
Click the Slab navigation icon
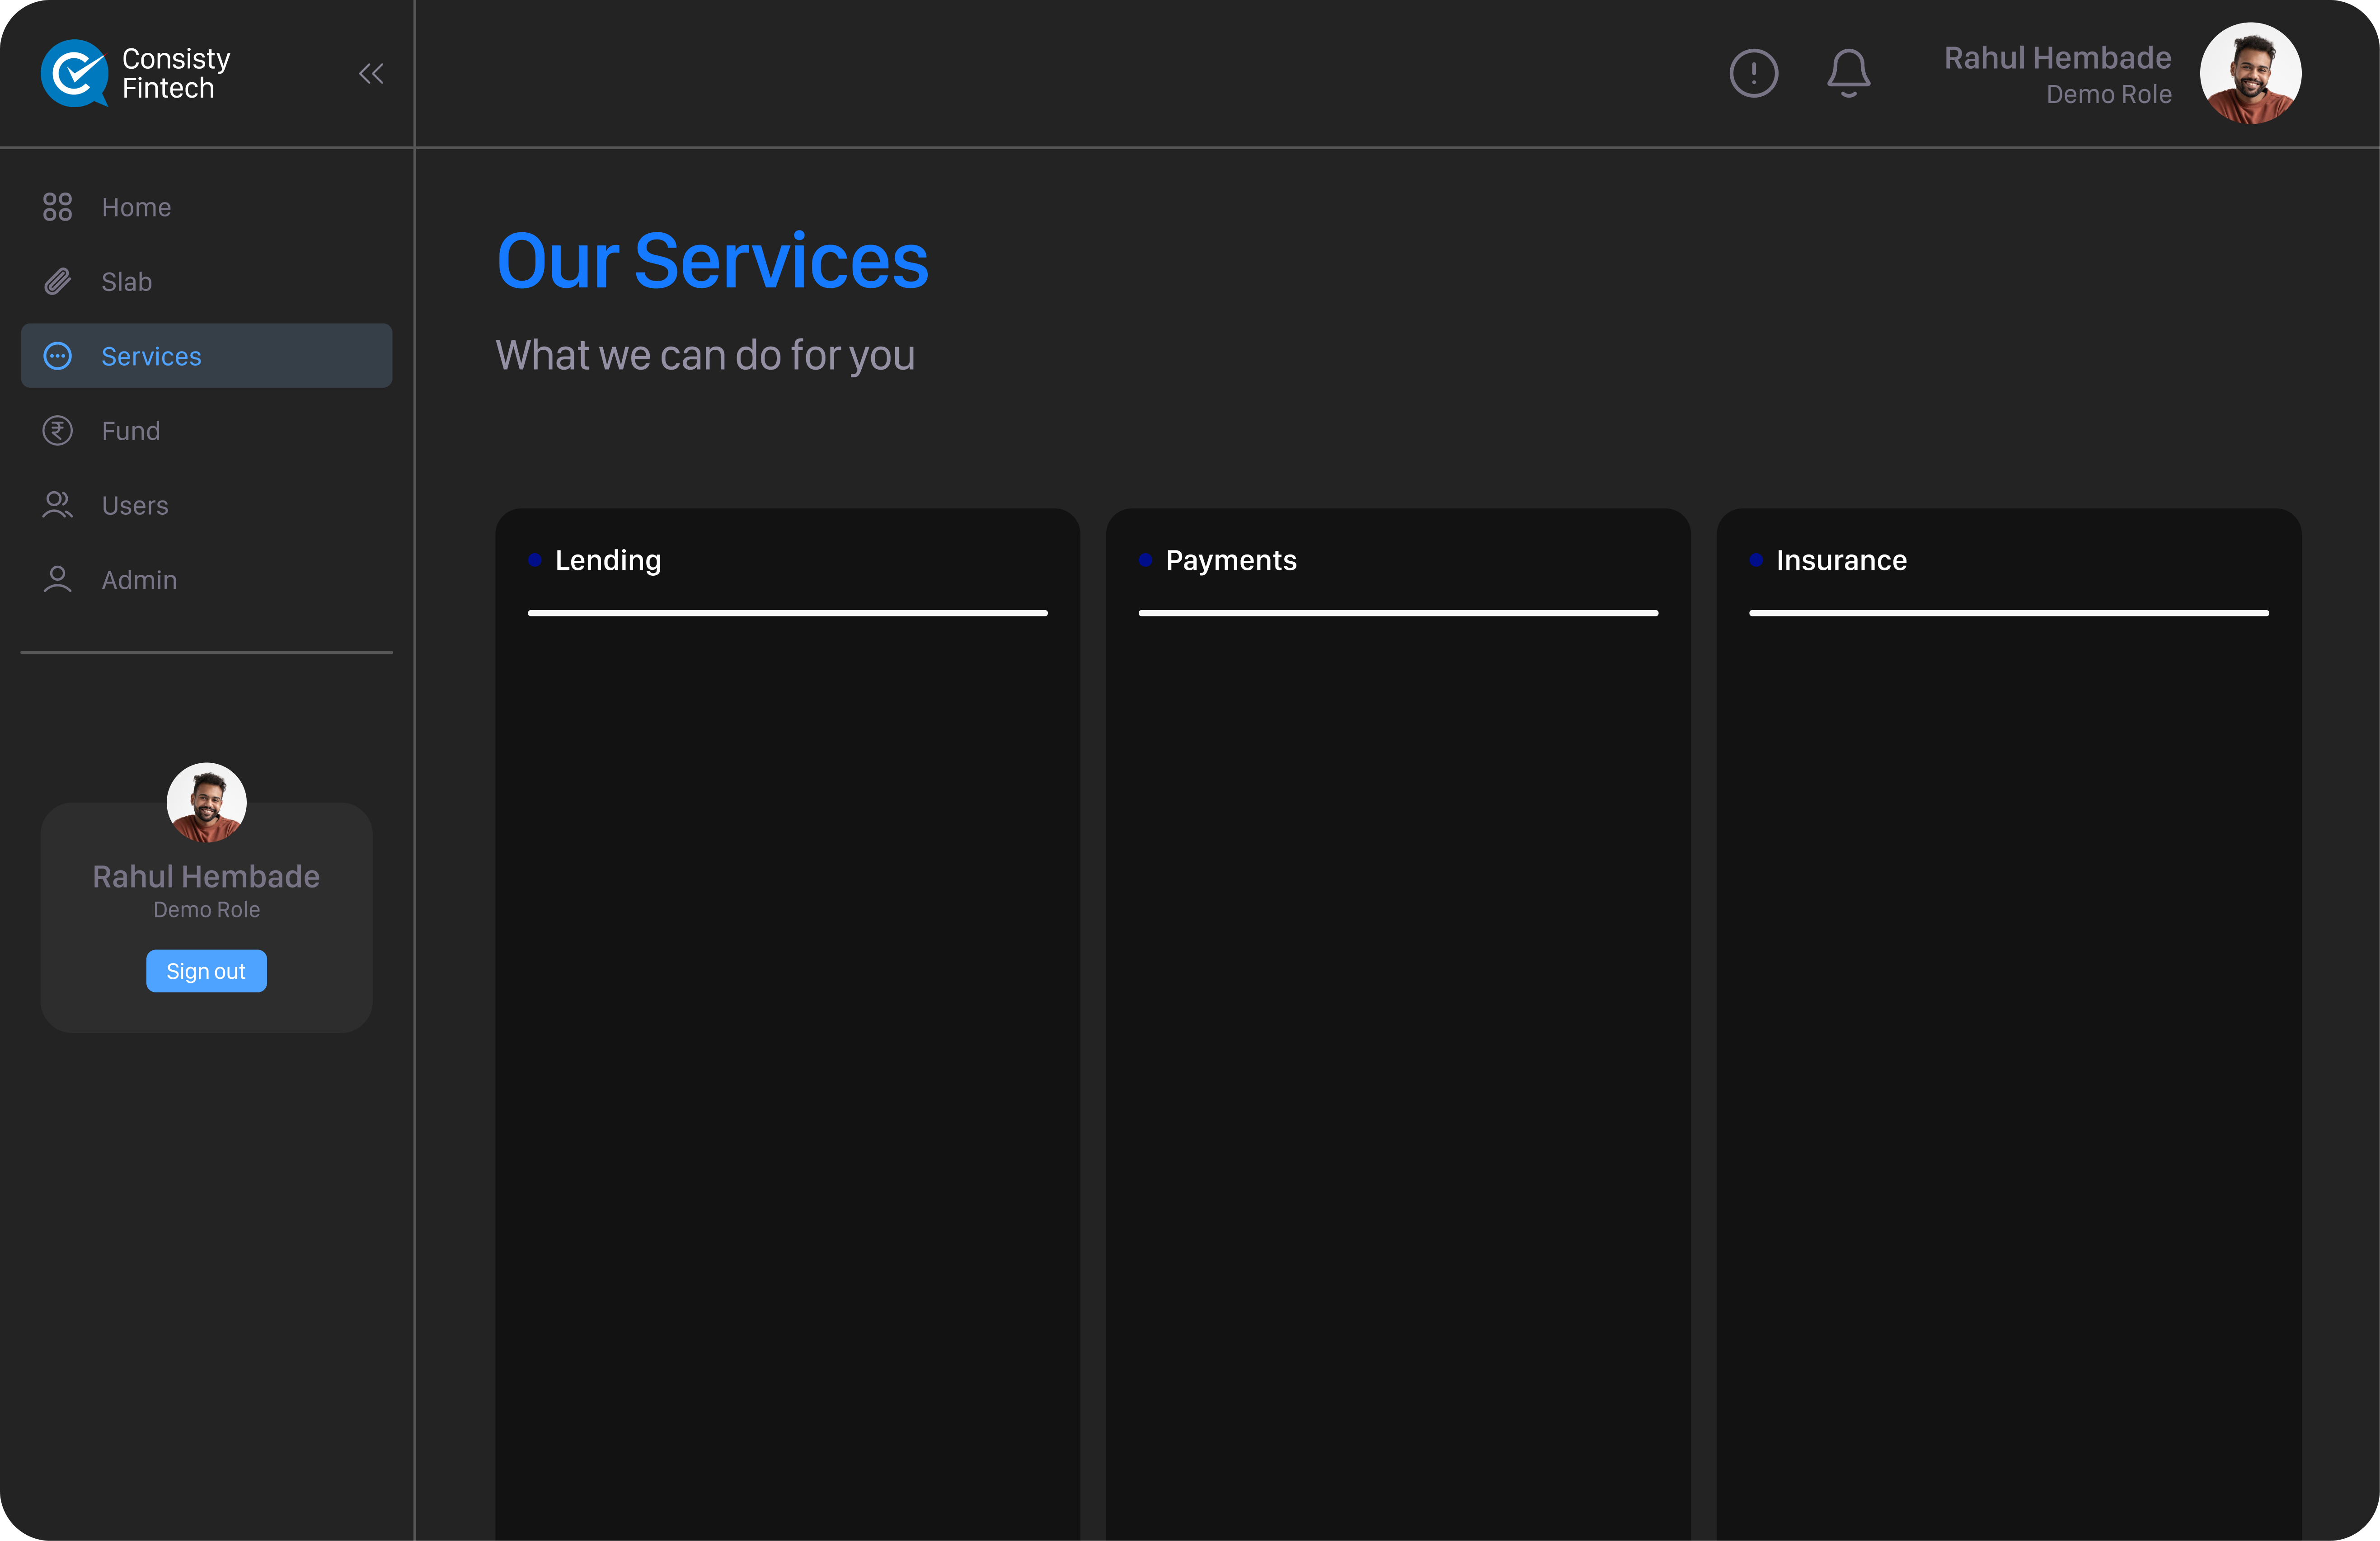57,281
